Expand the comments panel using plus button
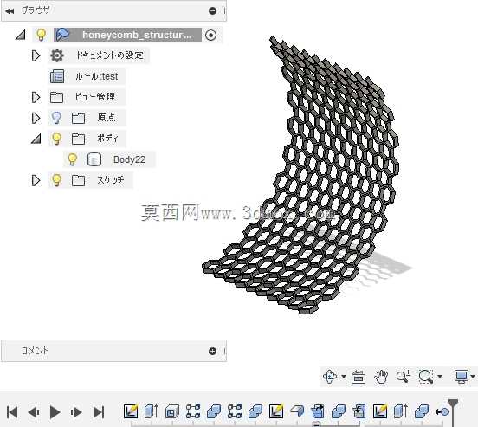The image size is (478, 427). [212, 351]
